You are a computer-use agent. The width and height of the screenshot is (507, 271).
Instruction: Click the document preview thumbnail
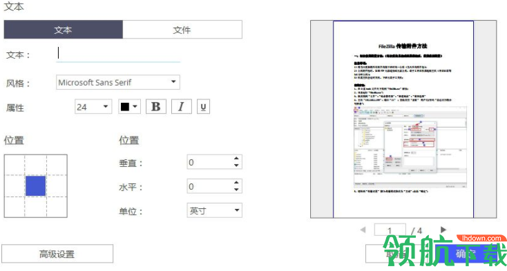pos(403,119)
